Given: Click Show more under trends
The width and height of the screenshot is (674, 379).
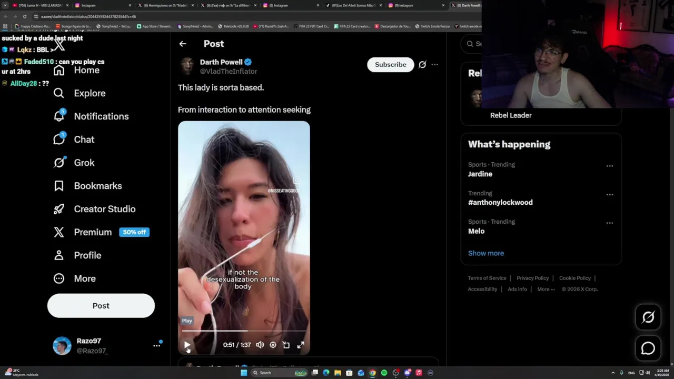Looking at the screenshot, I should [x=486, y=253].
